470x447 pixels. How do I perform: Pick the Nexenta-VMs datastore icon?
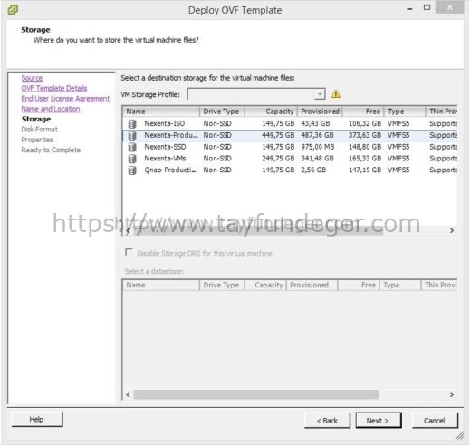coord(132,159)
